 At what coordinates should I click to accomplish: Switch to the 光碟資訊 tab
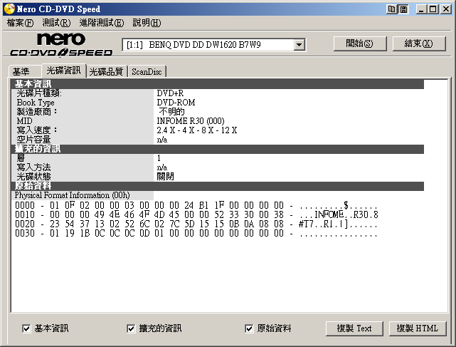pyautogui.click(x=64, y=71)
